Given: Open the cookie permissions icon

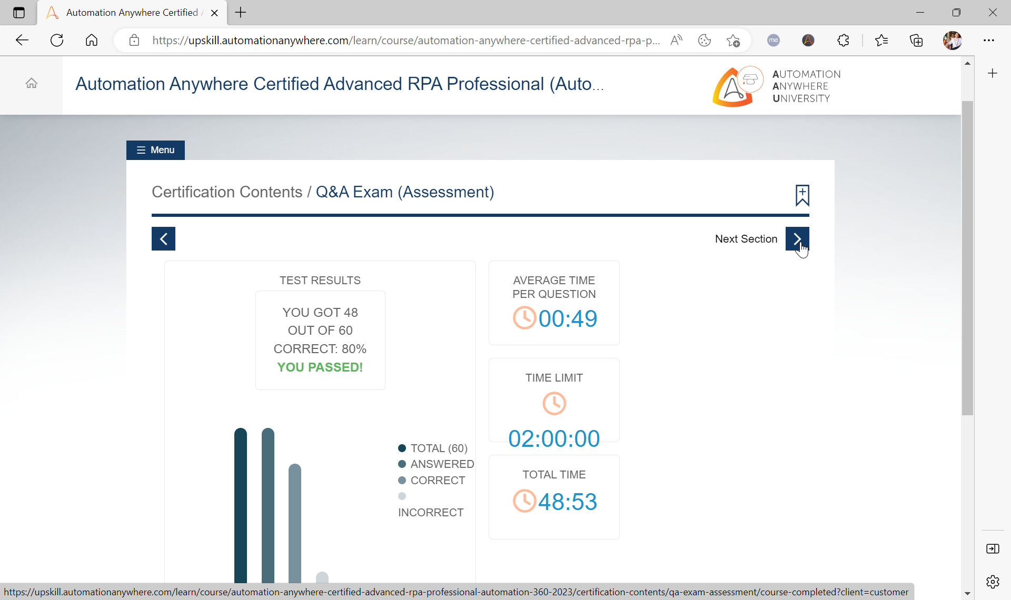Looking at the screenshot, I should 705,40.
